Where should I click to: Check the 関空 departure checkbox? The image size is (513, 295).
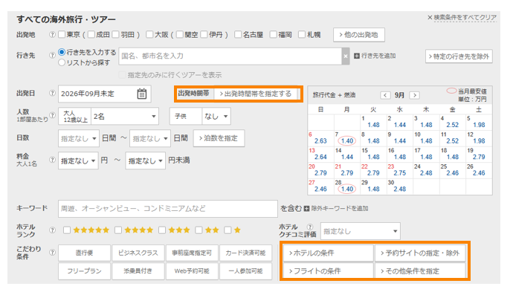click(180, 34)
